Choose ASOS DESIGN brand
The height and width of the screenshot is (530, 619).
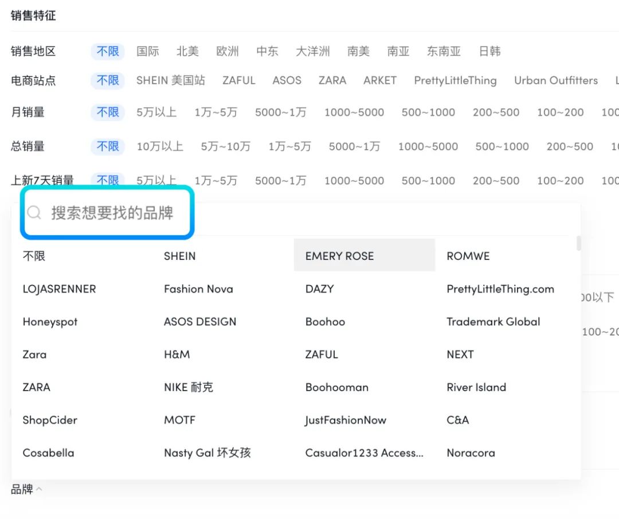point(200,321)
